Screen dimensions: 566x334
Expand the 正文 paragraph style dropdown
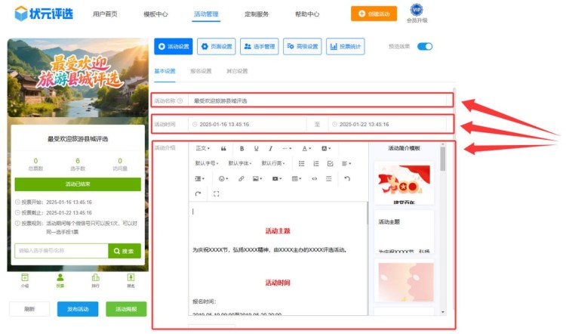(203, 148)
